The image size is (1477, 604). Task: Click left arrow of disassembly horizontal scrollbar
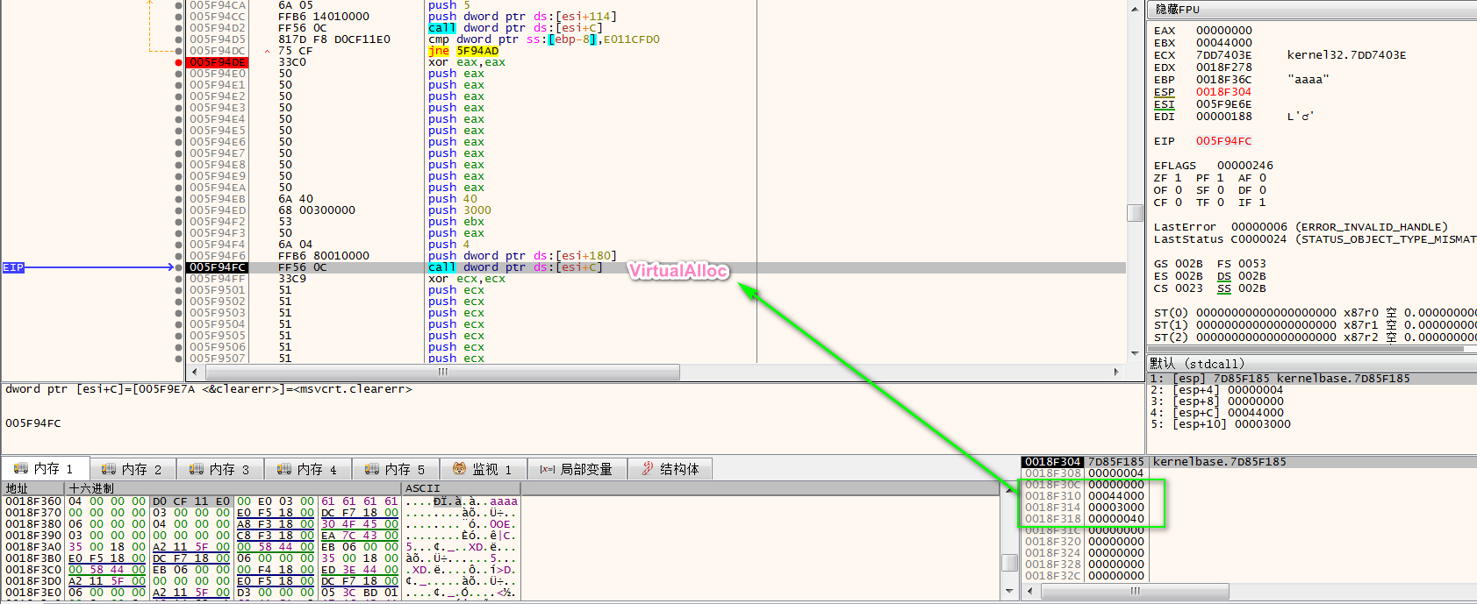(x=195, y=372)
